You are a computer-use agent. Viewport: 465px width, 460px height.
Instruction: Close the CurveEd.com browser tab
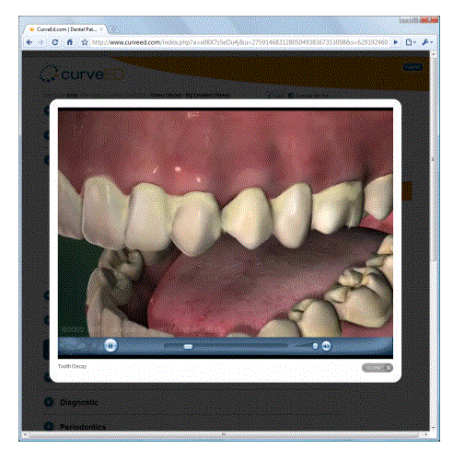(101, 29)
